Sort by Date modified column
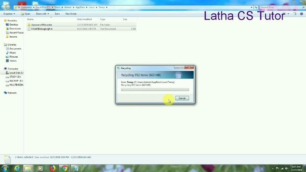 tap(85, 19)
